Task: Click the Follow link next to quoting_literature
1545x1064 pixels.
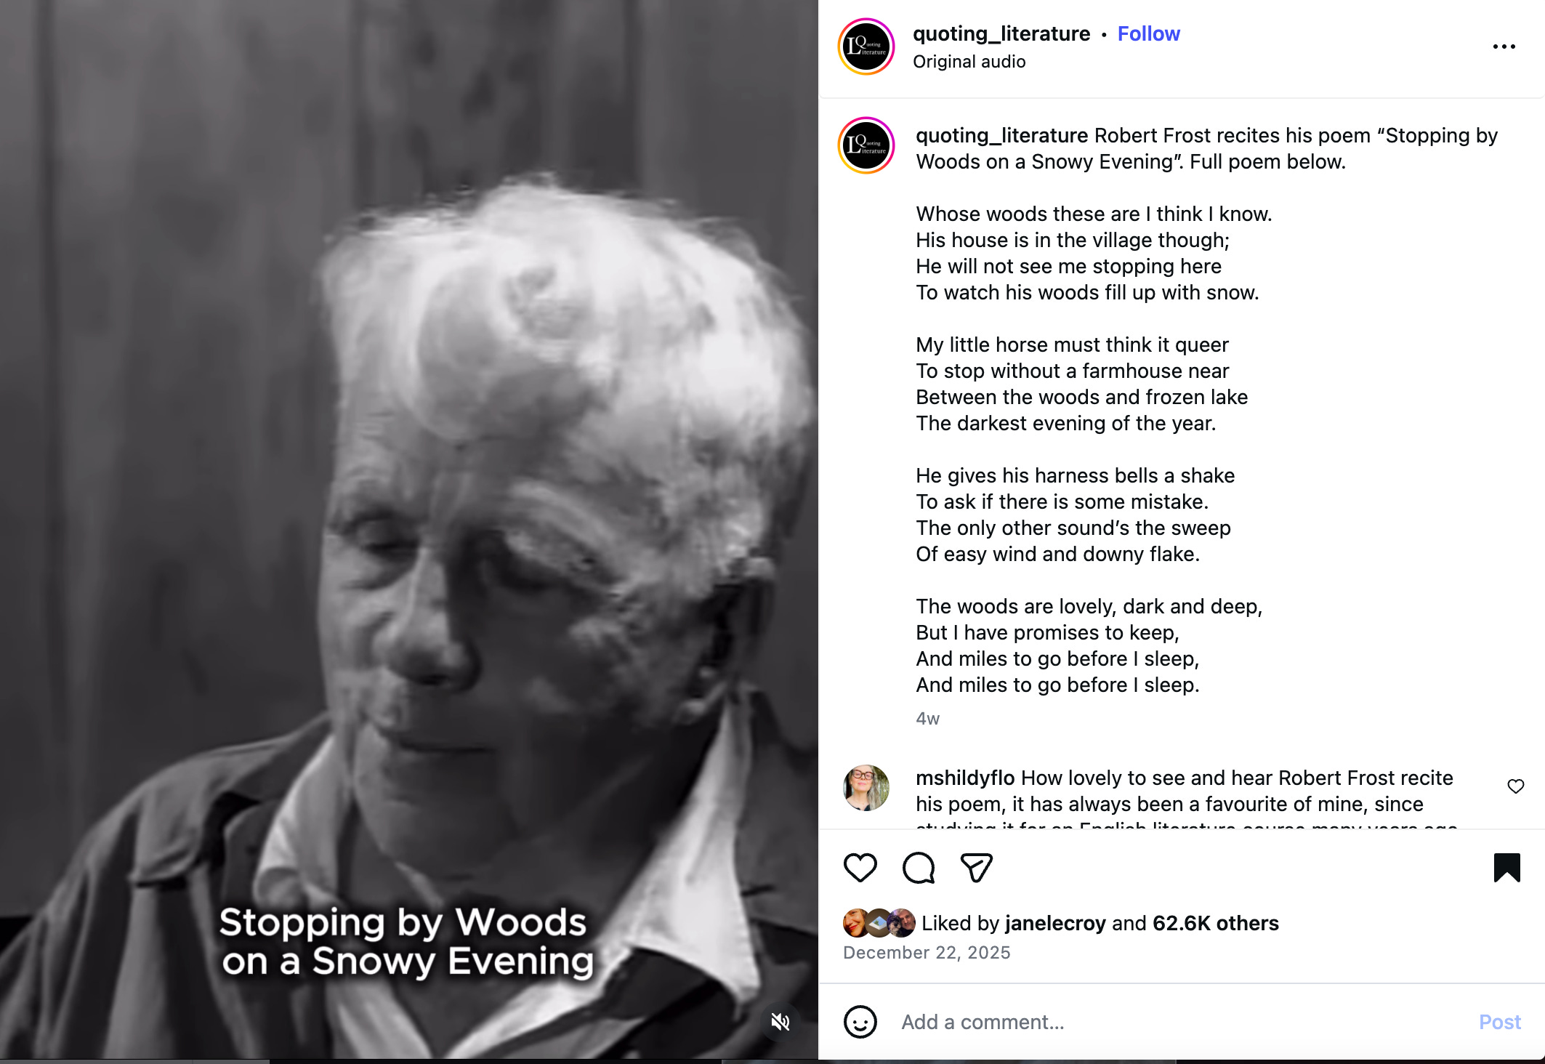Action: click(1148, 33)
